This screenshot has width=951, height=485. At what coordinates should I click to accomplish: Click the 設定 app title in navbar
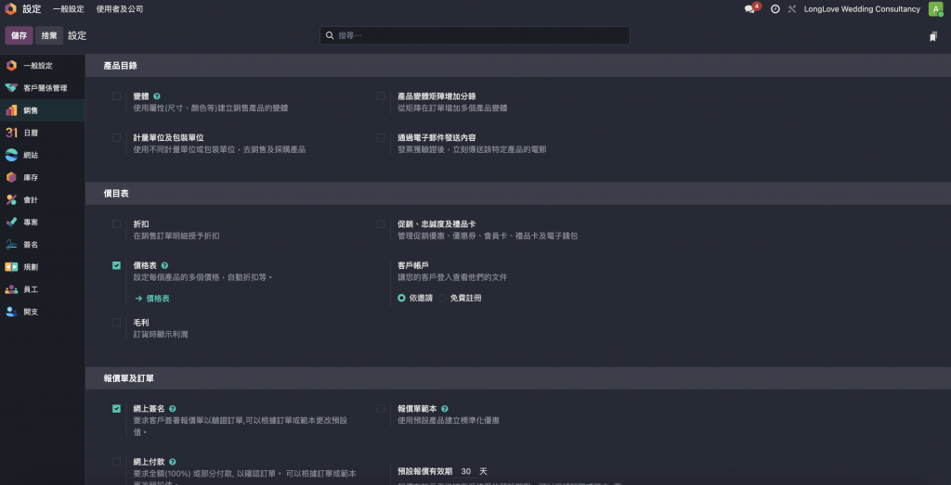coord(32,9)
